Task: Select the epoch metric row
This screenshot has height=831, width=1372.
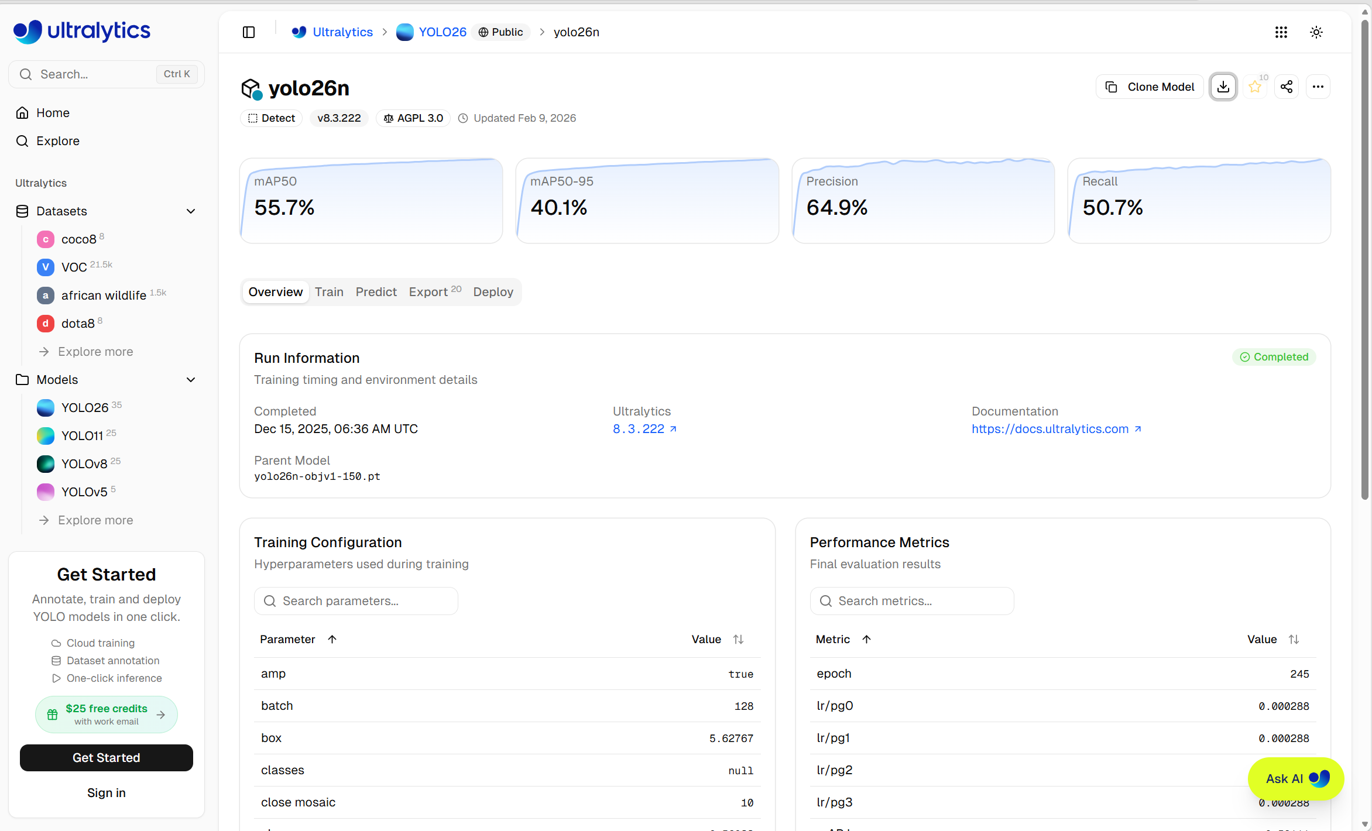Action: pos(1063,674)
